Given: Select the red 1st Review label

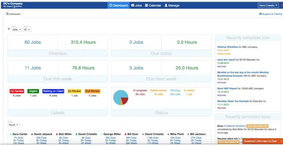Looking at the screenshot, I should pyautogui.click(x=17, y=91).
